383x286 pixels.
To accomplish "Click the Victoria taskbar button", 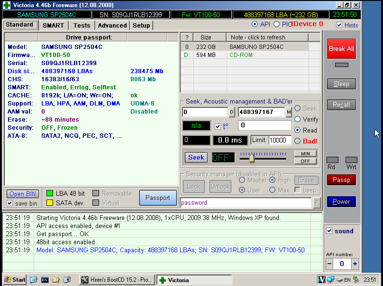I will tap(194, 280).
